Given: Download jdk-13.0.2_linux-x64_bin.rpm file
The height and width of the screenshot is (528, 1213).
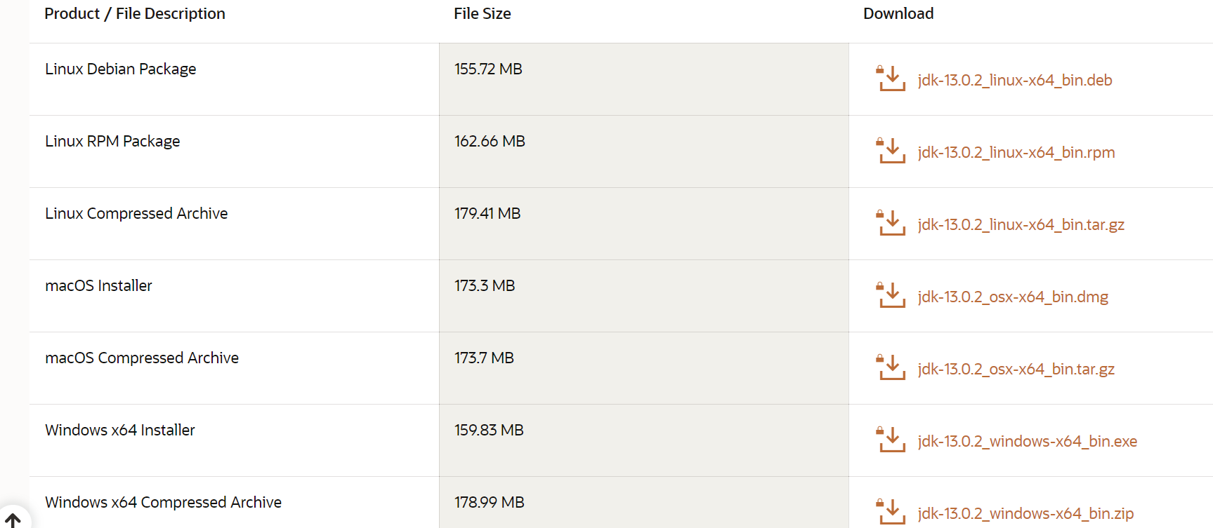Looking at the screenshot, I should click(x=1016, y=152).
